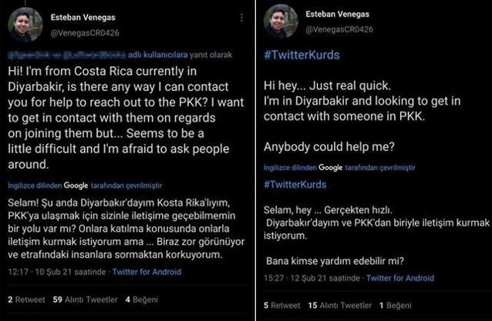Screen dimensions: 492x321
Task: Click the Google logo in the right tweet's translation label
Action: pyautogui.click(x=329, y=167)
